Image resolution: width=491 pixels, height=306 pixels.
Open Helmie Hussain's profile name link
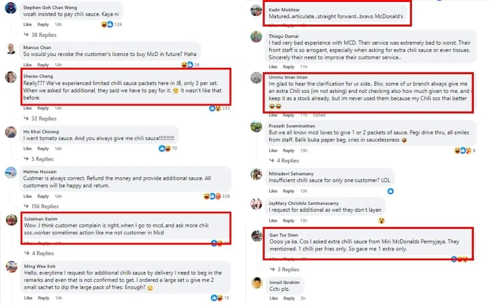click(40, 171)
